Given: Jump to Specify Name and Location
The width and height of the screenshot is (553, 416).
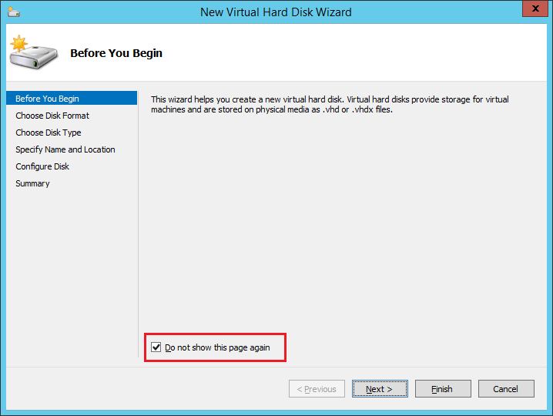Looking at the screenshot, I should (x=65, y=149).
